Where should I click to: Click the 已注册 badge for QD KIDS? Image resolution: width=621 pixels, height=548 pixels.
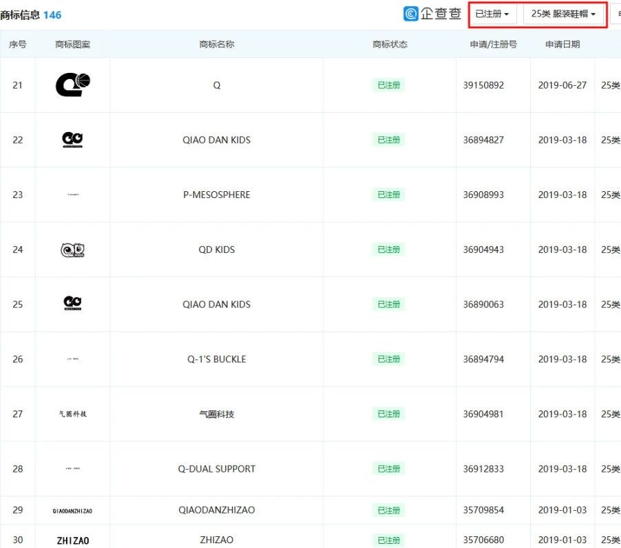coord(388,250)
